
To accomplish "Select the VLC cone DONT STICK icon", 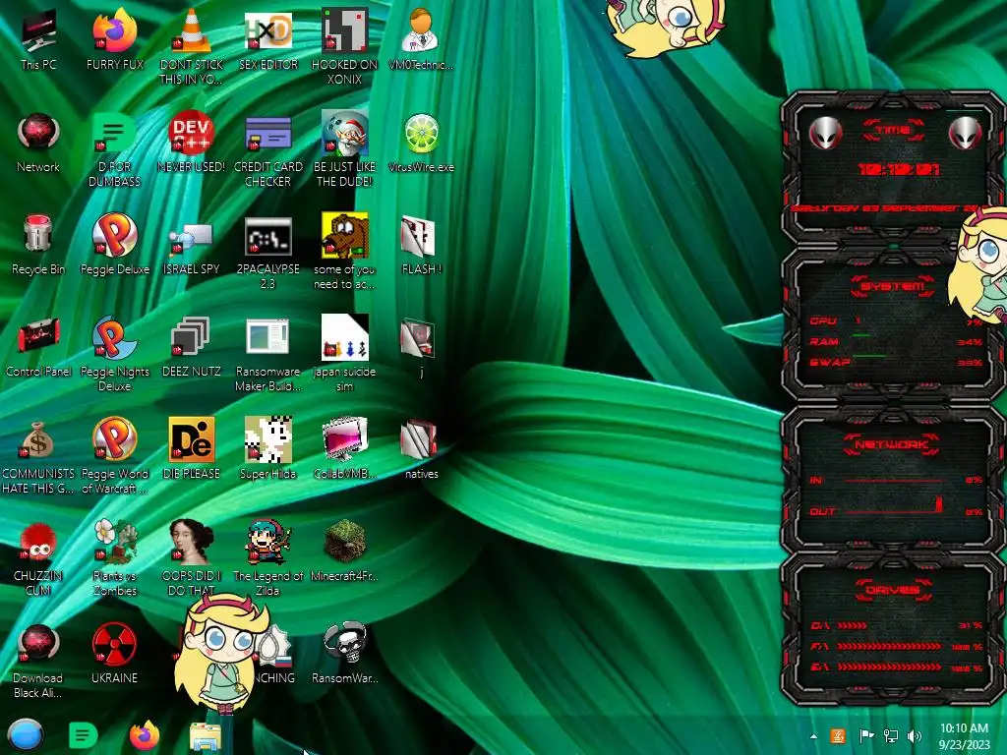I will [x=192, y=46].
